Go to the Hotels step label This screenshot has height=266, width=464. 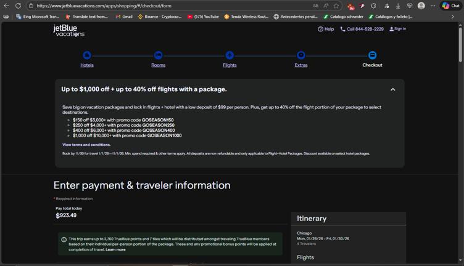(x=87, y=65)
